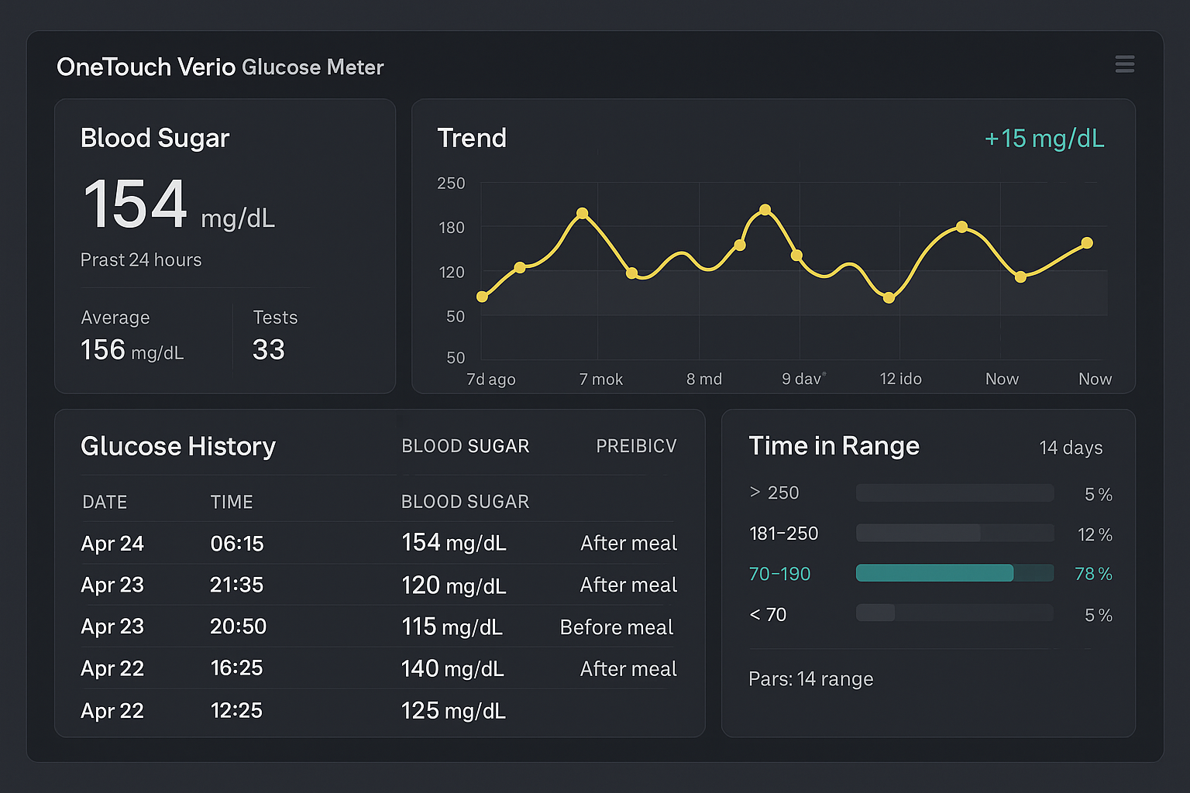
Task: Switch to the BLOOD SUGAR tab
Action: click(x=465, y=446)
